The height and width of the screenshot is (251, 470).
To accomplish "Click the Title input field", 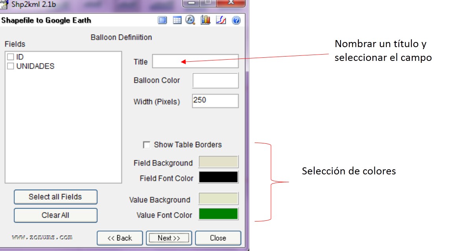I will click(x=195, y=61).
